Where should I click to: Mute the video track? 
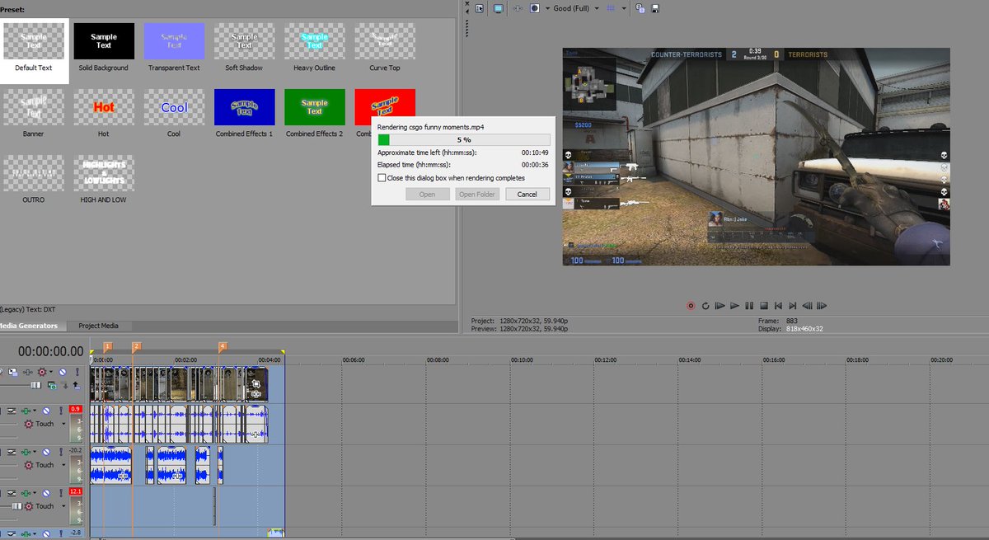point(63,373)
